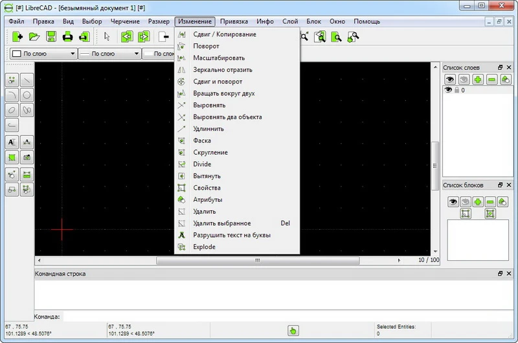
Task: Click the Save file diskette icon
Action: (x=51, y=37)
